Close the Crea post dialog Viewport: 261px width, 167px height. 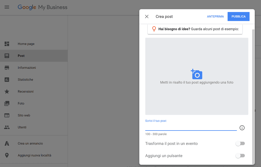pyautogui.click(x=147, y=16)
